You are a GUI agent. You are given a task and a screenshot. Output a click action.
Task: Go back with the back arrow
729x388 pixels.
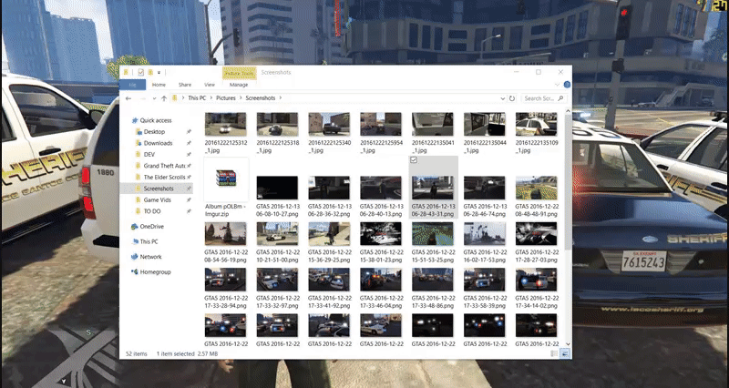[x=128, y=98]
